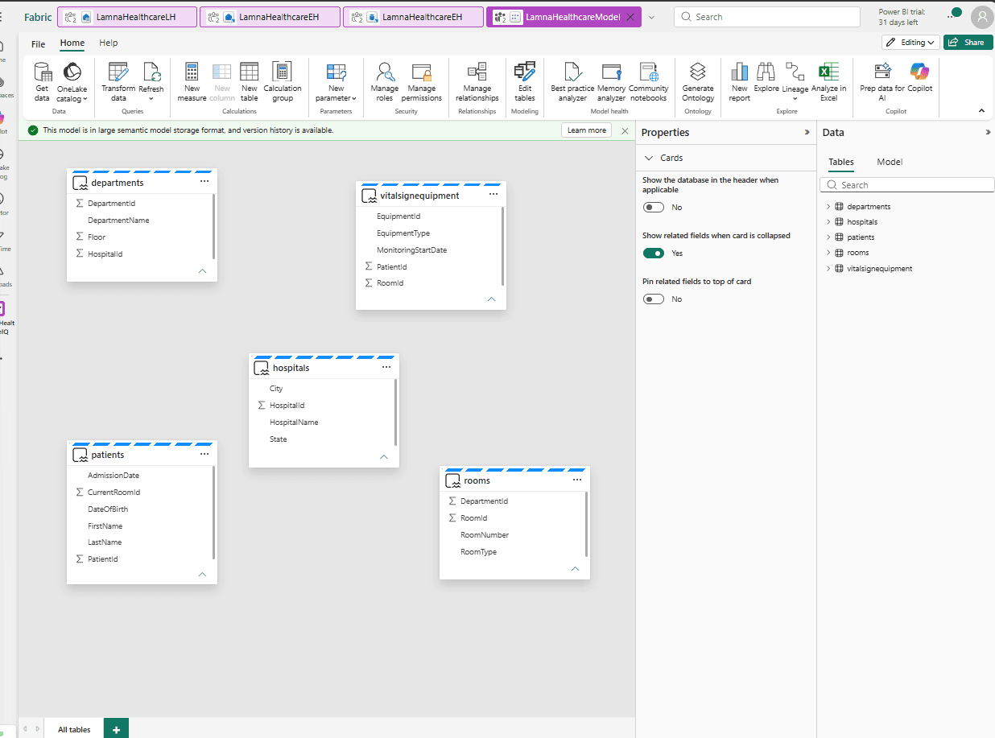
Task: Switch to the LamnaHealthcareLH tab
Action: [127, 17]
